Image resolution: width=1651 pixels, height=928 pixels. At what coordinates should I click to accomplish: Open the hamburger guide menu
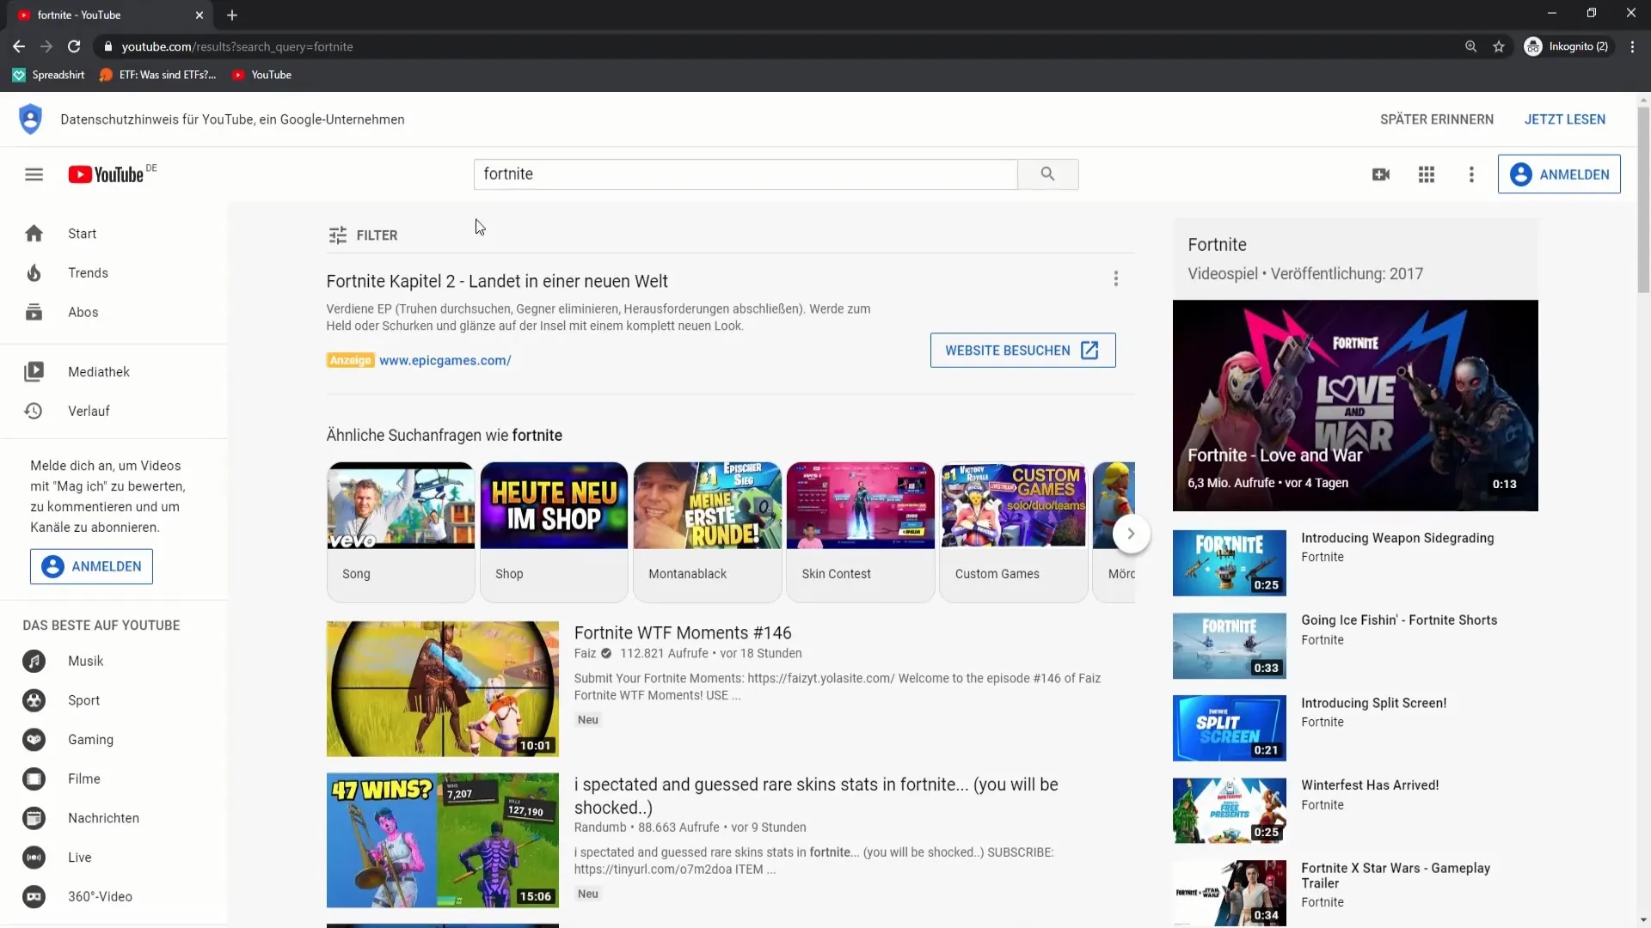click(x=34, y=174)
